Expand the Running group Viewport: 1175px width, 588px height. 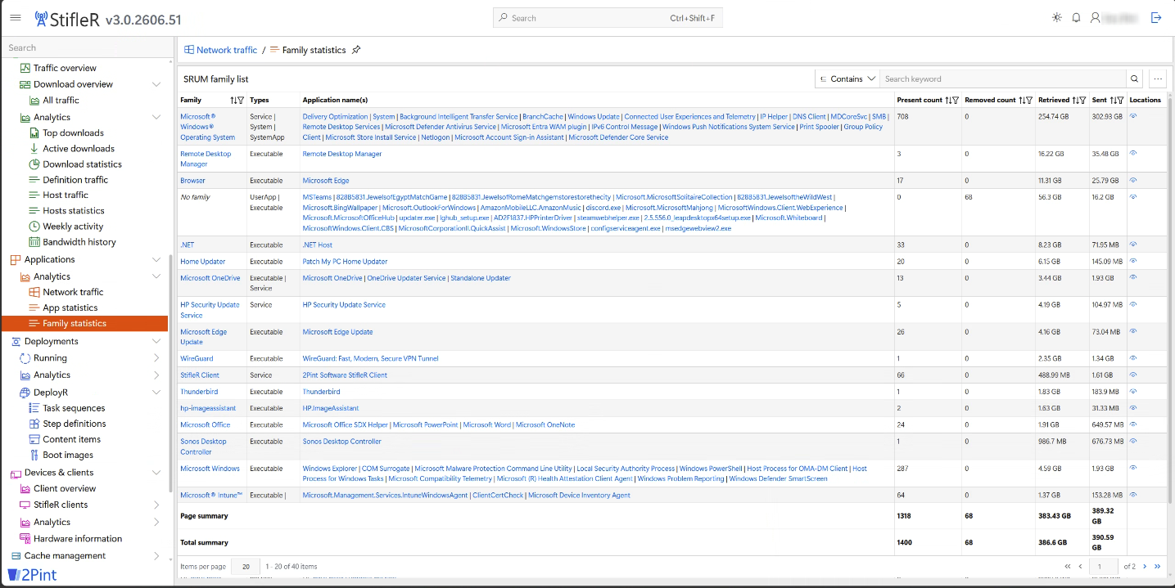(x=156, y=358)
